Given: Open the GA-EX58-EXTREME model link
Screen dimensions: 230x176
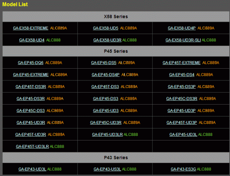Looking at the screenshot, I should coord(31,28).
